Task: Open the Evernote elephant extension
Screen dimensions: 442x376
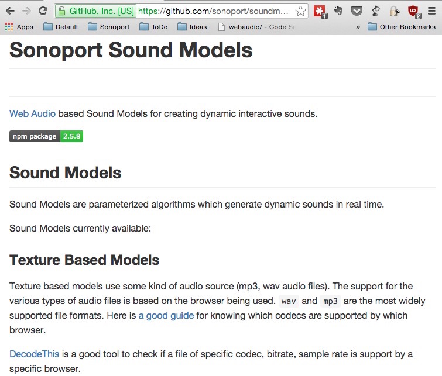Action: [x=338, y=11]
